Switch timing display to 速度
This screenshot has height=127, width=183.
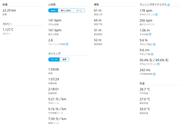64,59
